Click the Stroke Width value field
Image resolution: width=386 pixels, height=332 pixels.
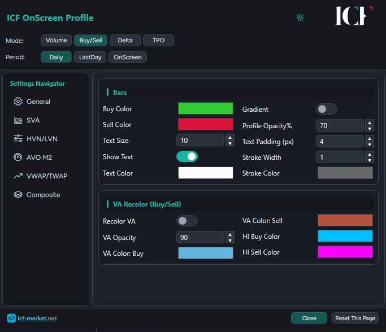pos(340,157)
